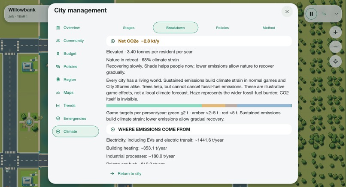Click the green segment of emissions bar
This screenshot has height=187, width=346.
[x=154, y=106]
